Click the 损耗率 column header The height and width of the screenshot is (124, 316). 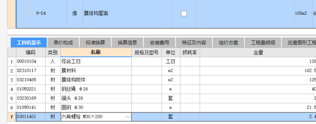coord(190,53)
